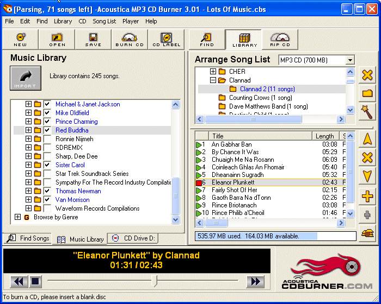
Task: Switch to the Find Songs tab
Action: point(28,238)
